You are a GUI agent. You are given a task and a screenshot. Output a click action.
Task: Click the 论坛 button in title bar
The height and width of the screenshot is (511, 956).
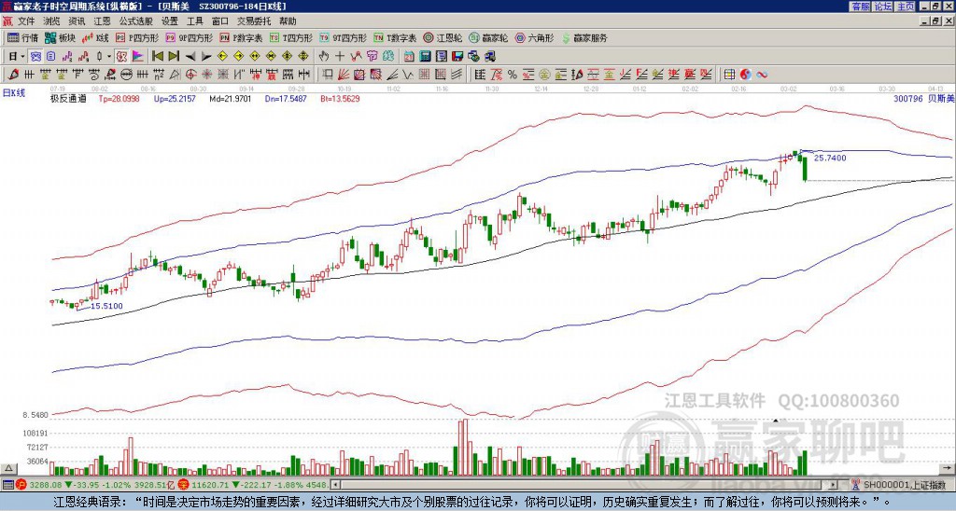[x=882, y=7]
